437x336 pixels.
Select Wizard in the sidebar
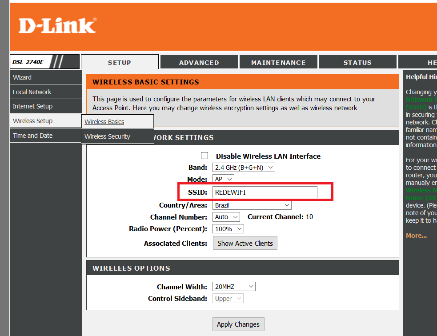[46, 77]
